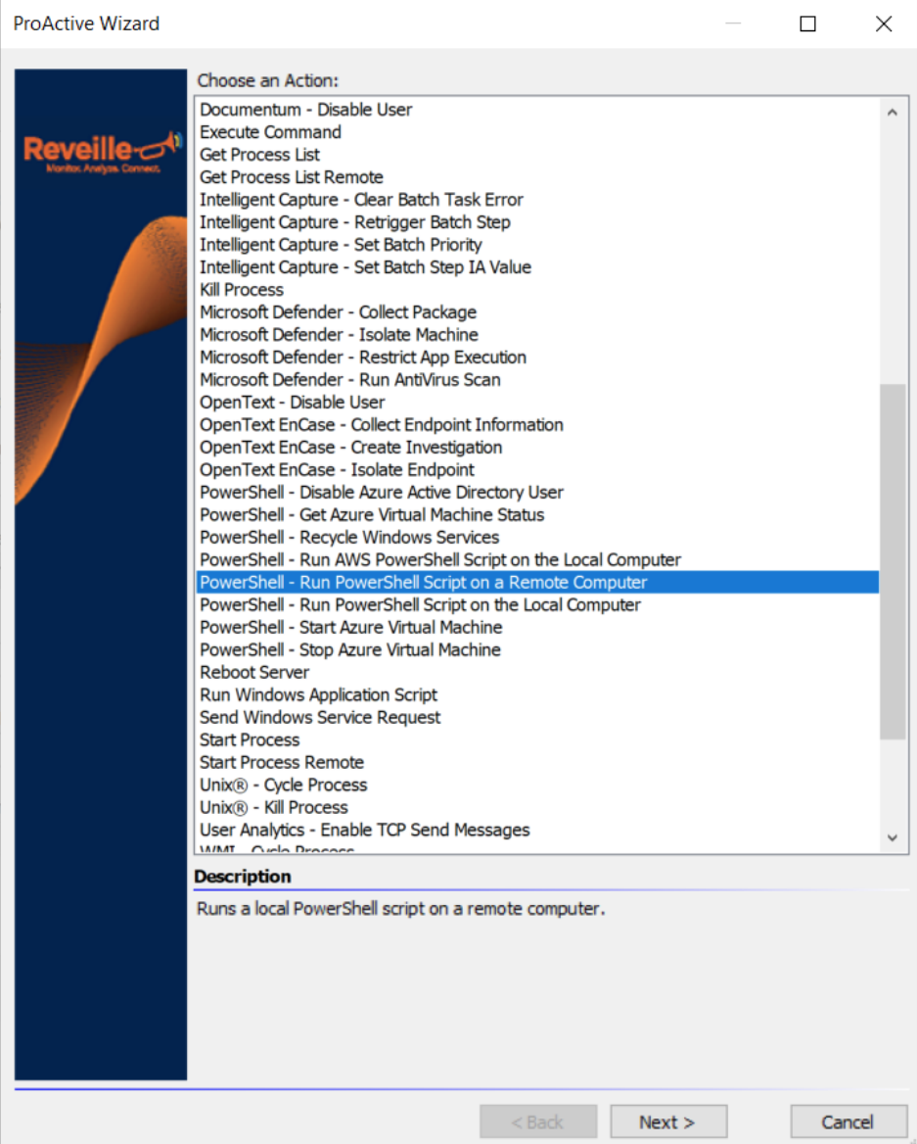Choose PowerShell - Recycle Windows Services
This screenshot has width=917, height=1144.
[x=537, y=538]
